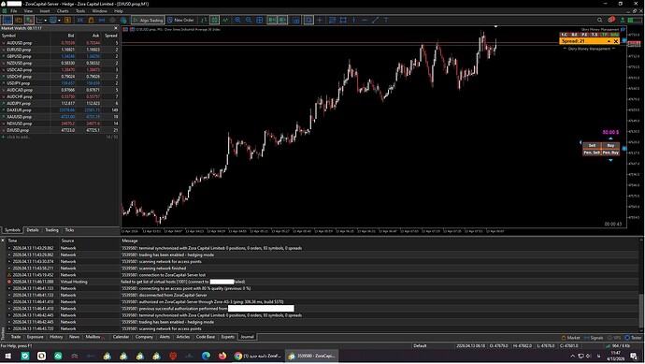Viewport: 645px width, 364px height.
Task: Close the Market Watch panel
Action: (116, 28)
